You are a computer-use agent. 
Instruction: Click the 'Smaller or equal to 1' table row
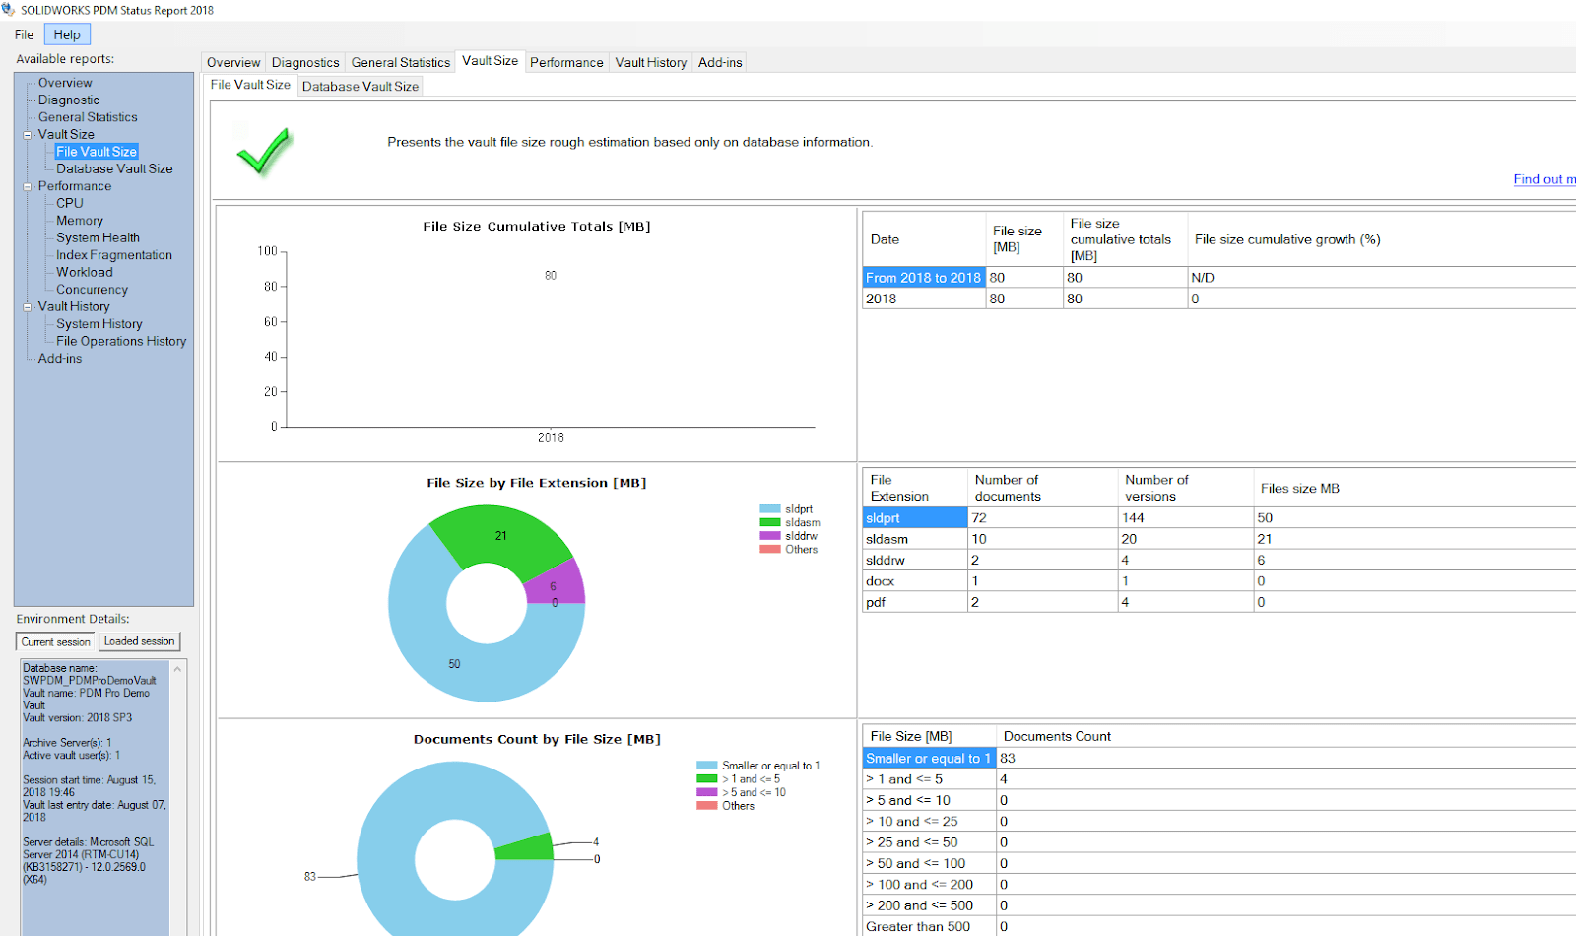[1219, 758]
